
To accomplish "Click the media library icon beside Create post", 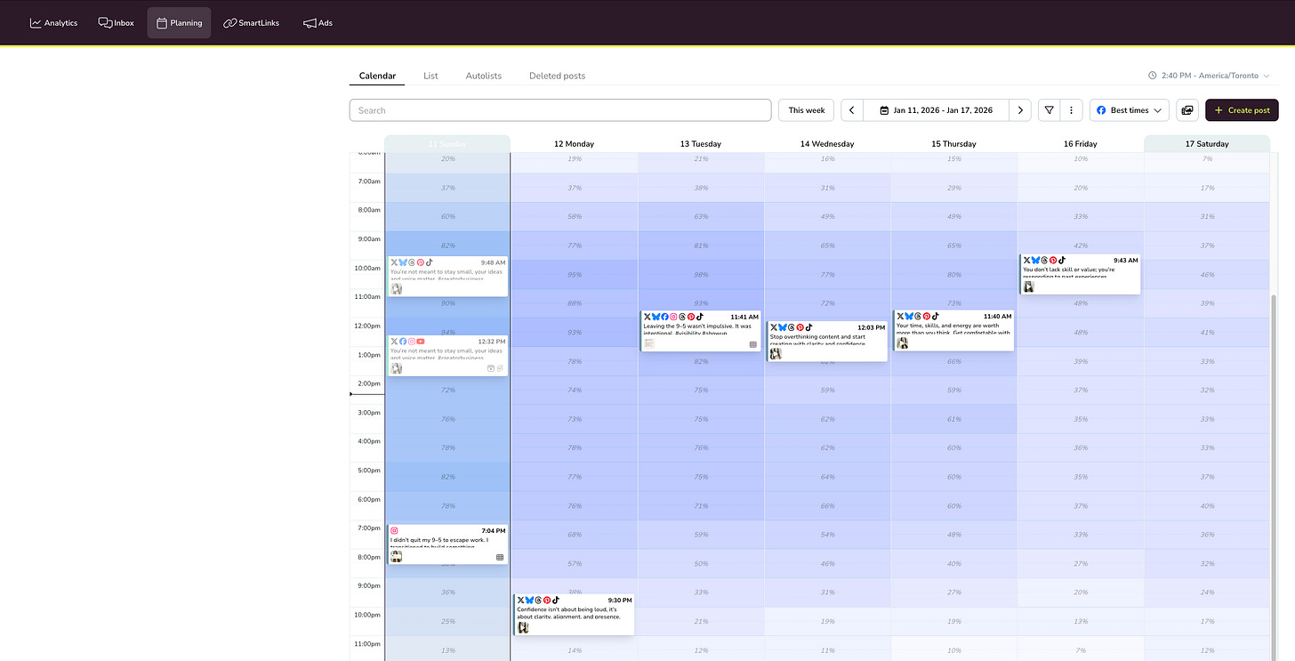I will click(1187, 109).
